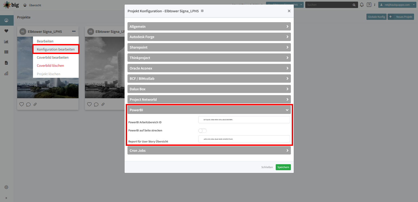The width and height of the screenshot is (418, 202).
Task: Open the grid icon in the sidebar
Action: coord(6,52)
